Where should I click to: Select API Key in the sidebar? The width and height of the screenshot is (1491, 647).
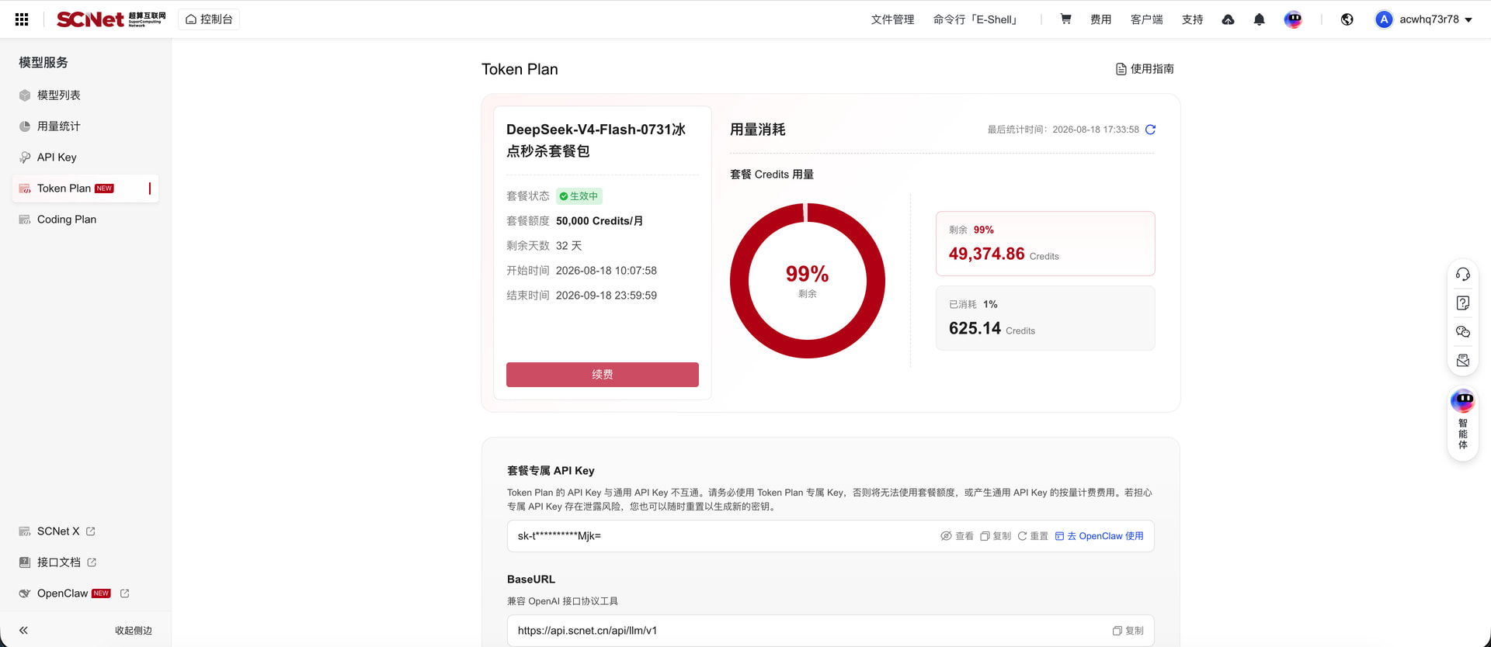[85, 157]
